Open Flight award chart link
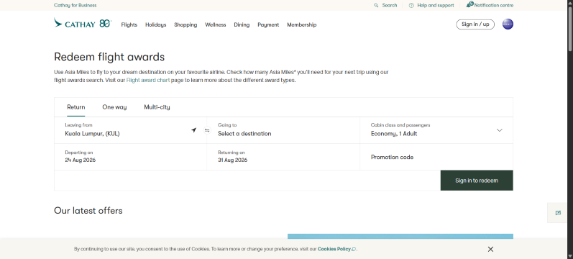The height and width of the screenshot is (259, 573). tap(148, 81)
